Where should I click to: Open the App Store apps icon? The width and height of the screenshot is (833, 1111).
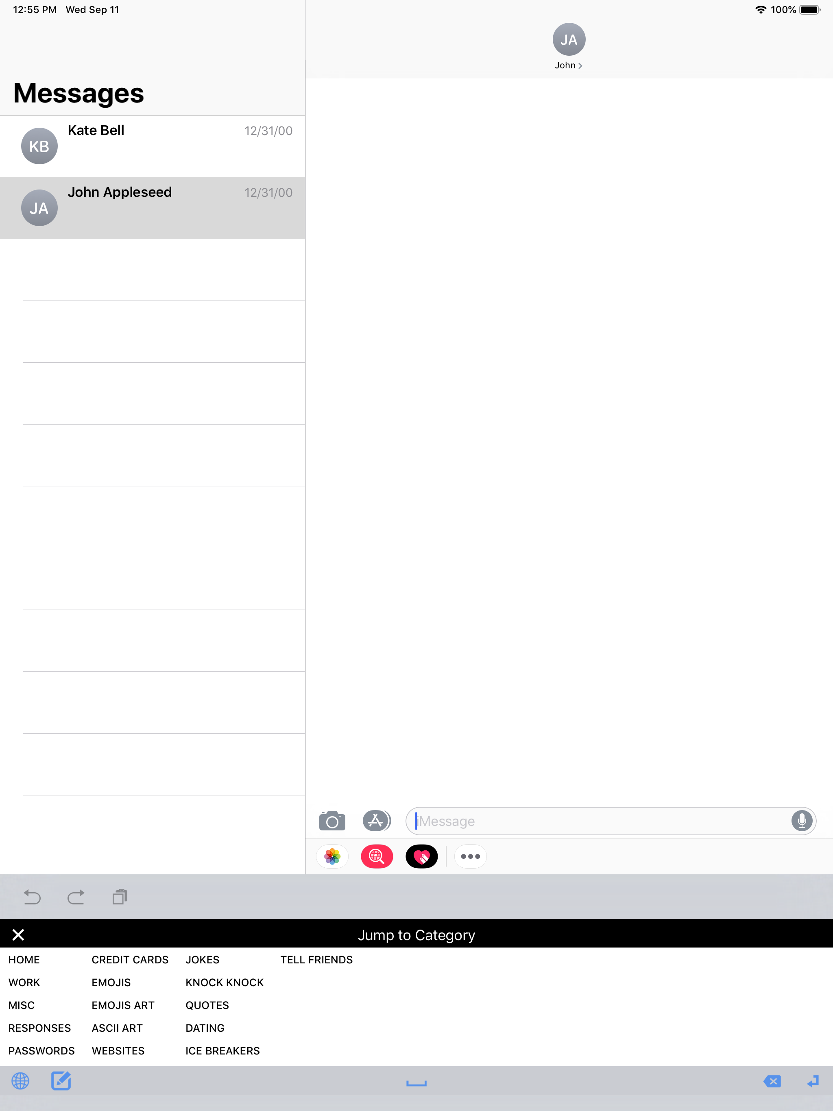[x=376, y=821]
